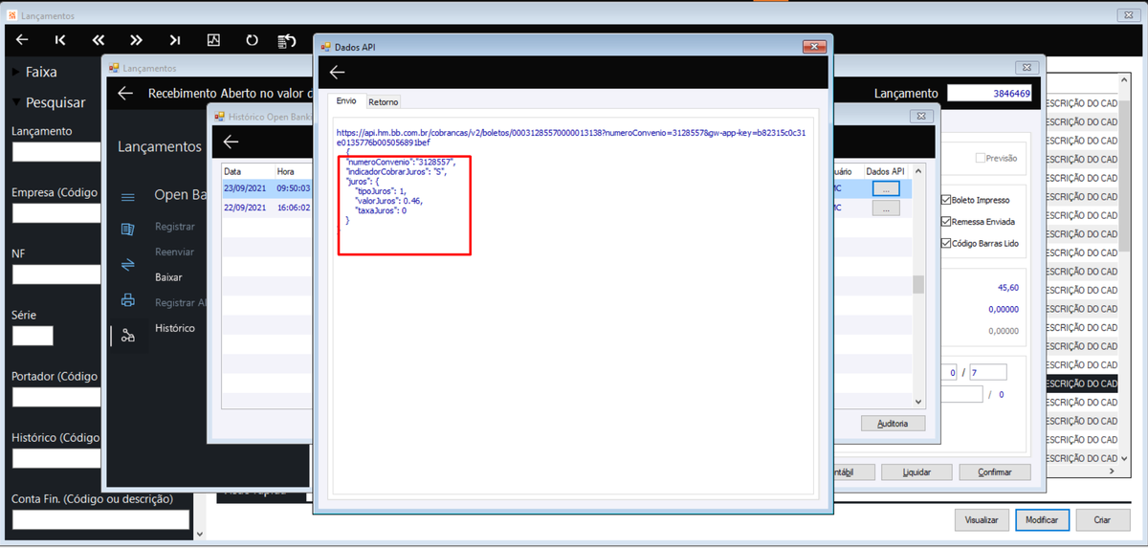Click the value 45,60

1007,287
